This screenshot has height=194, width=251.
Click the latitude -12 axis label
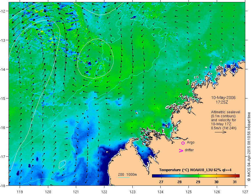click(3, 11)
